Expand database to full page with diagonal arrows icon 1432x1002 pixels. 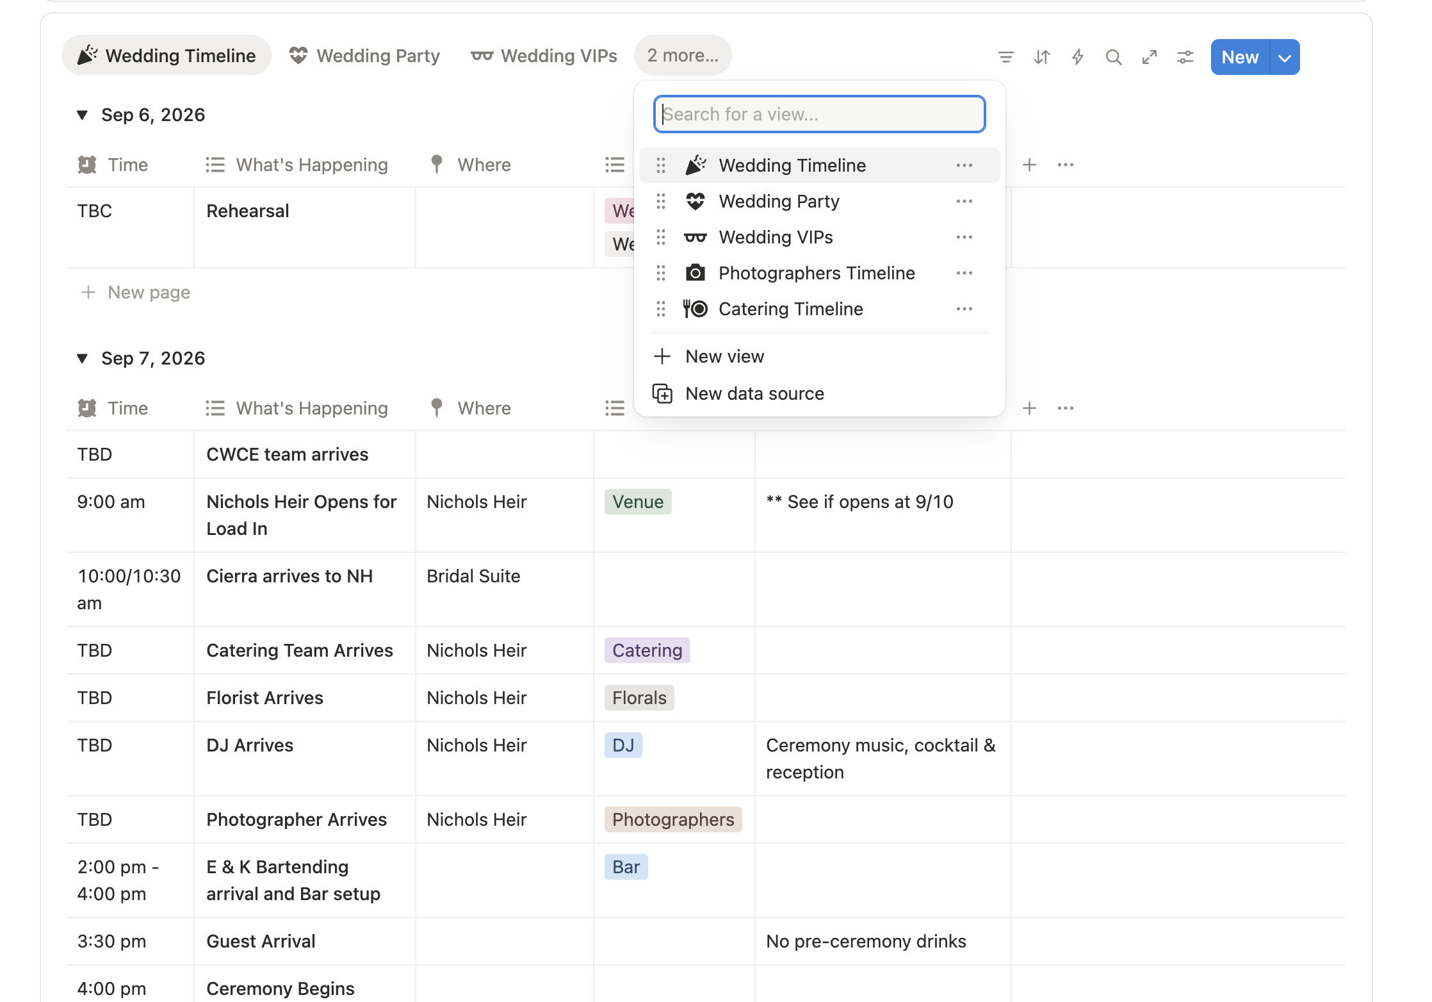(1150, 56)
